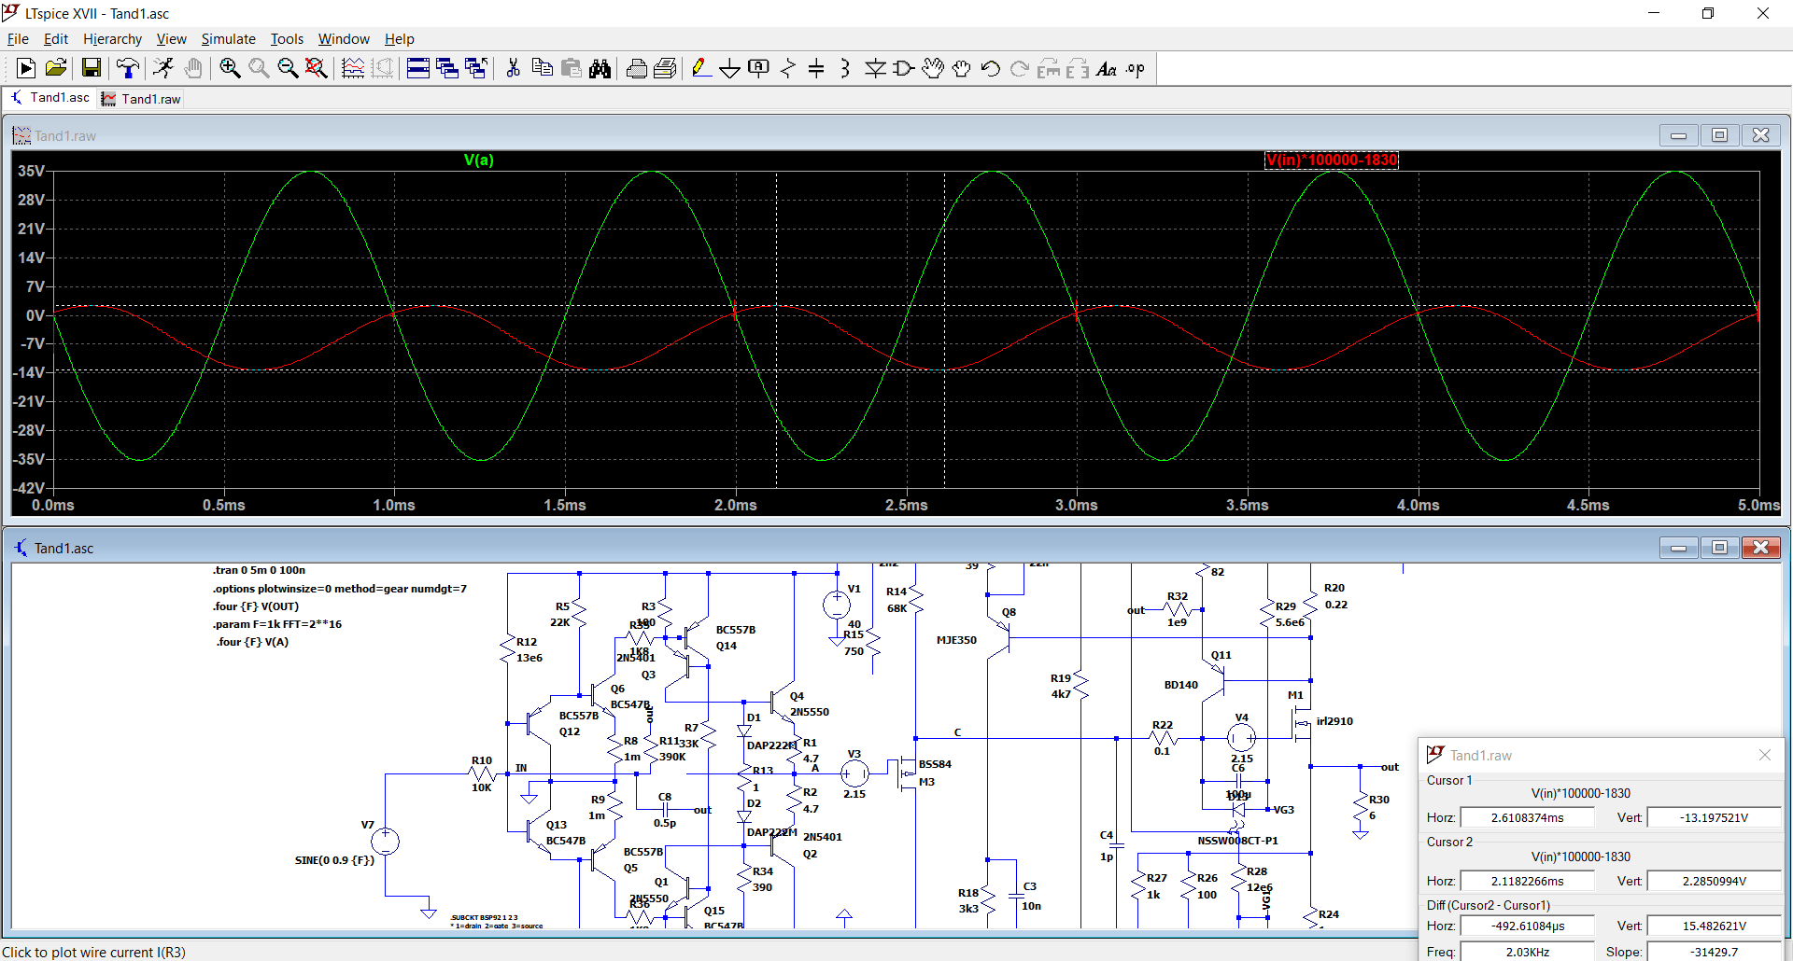Select the Draw Wire pencil tool
This screenshot has width=1793, height=961.
701,68
